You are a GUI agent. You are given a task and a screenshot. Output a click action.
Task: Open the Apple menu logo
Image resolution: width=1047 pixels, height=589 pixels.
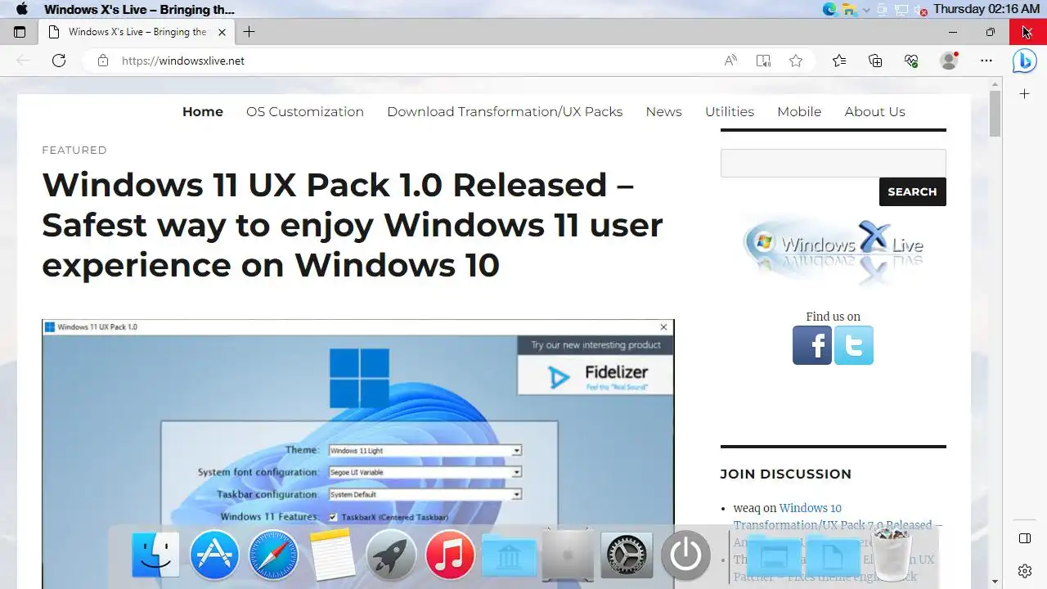point(22,9)
